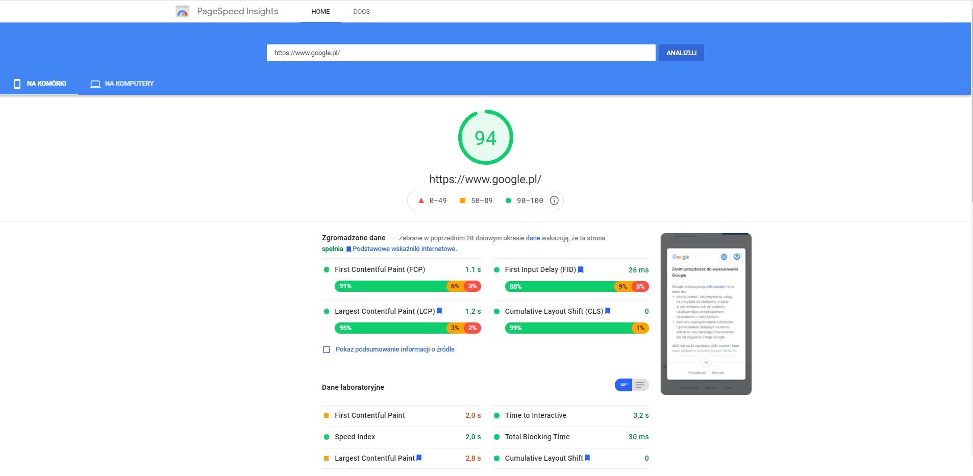Click lab Largest Contentful Paint bookmark icon

pyautogui.click(x=419, y=458)
